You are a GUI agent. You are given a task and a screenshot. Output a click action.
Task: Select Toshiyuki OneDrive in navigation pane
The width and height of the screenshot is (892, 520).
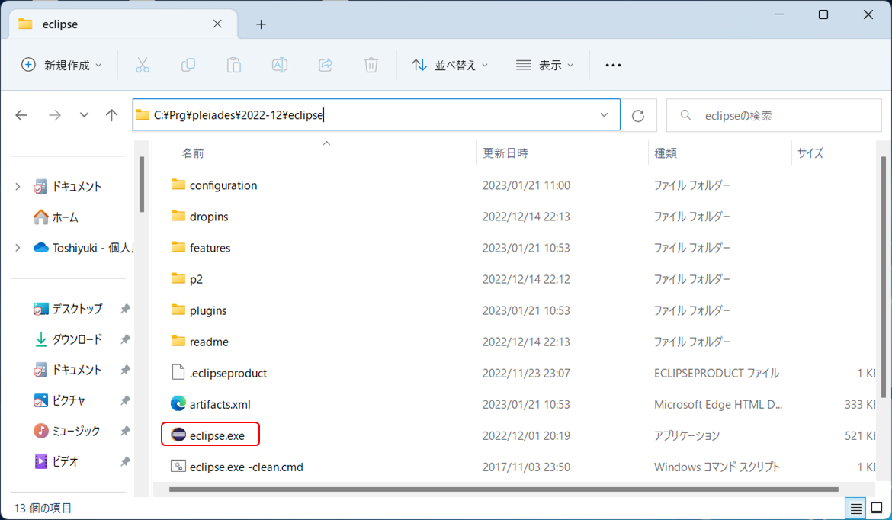(83, 248)
